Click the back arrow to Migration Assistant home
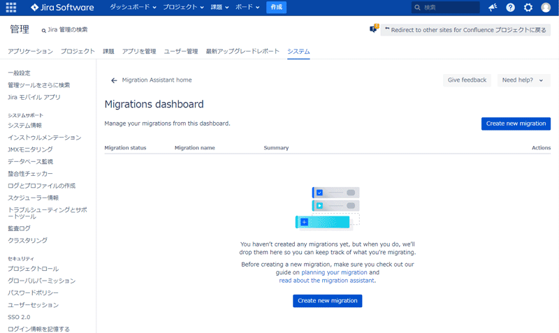Viewport: 559px width, 333px height. pos(114,80)
